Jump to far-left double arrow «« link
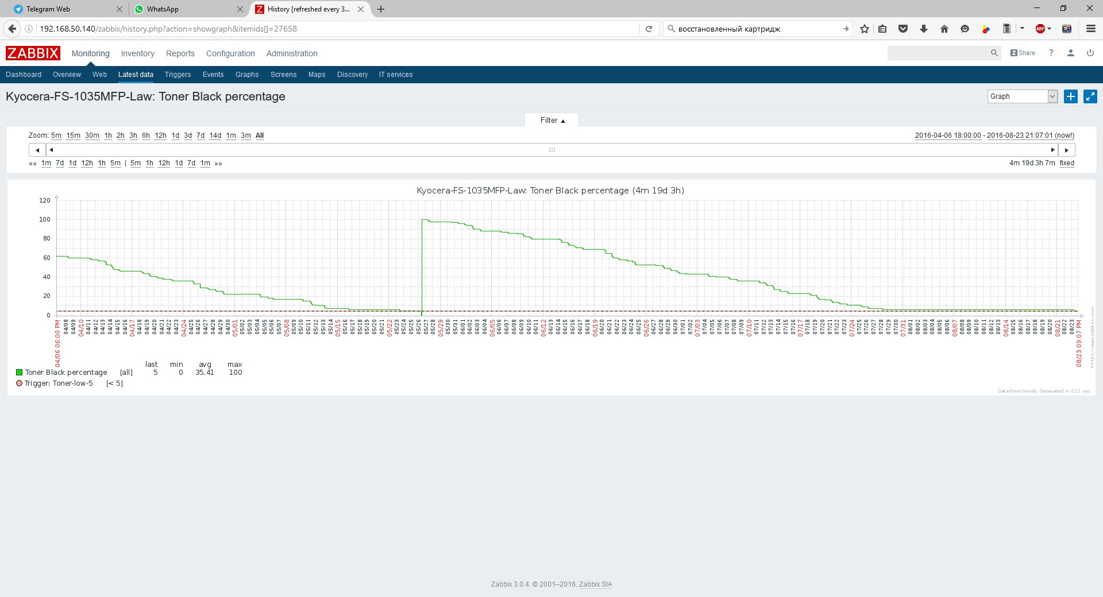 [33, 164]
